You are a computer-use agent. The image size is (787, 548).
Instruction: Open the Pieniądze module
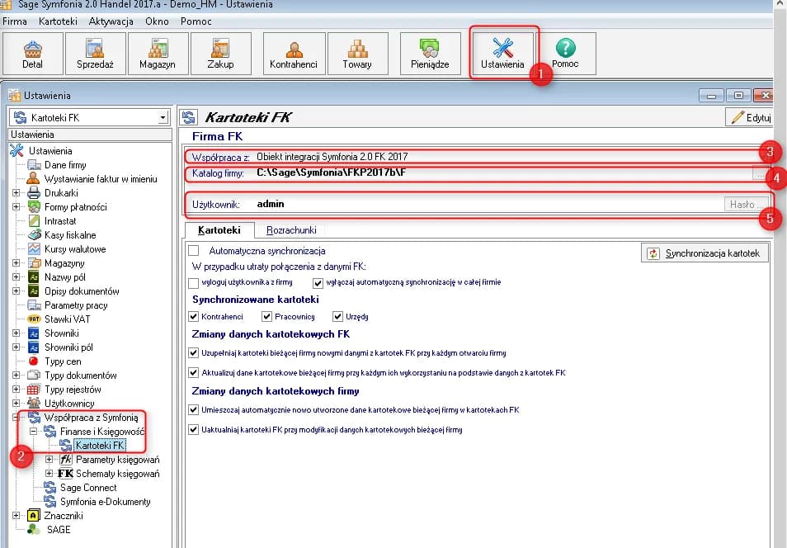coord(430,54)
